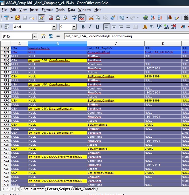Image resolution: width=189 pixels, height=195 pixels.
Task: Click the Sum sigma icon
Action: pos(50,36)
